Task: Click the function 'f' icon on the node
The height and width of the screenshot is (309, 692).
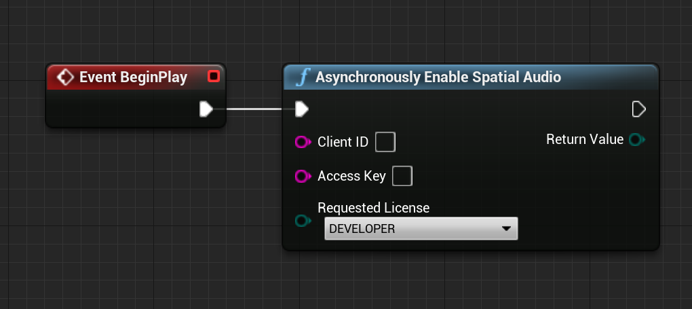Action: 303,77
